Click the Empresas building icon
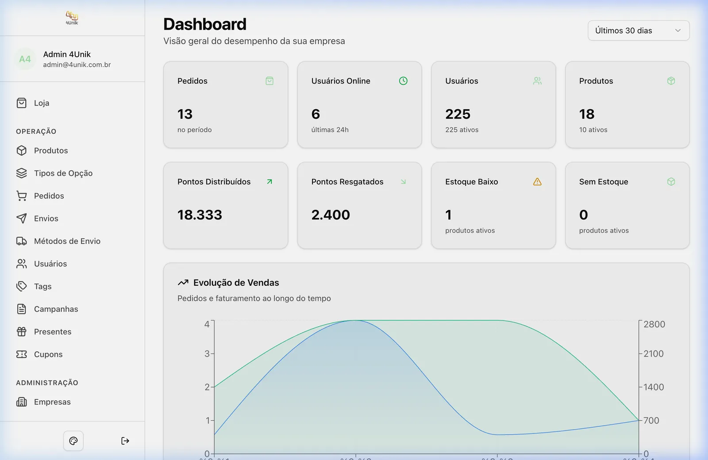This screenshot has height=460, width=708. [x=21, y=402]
